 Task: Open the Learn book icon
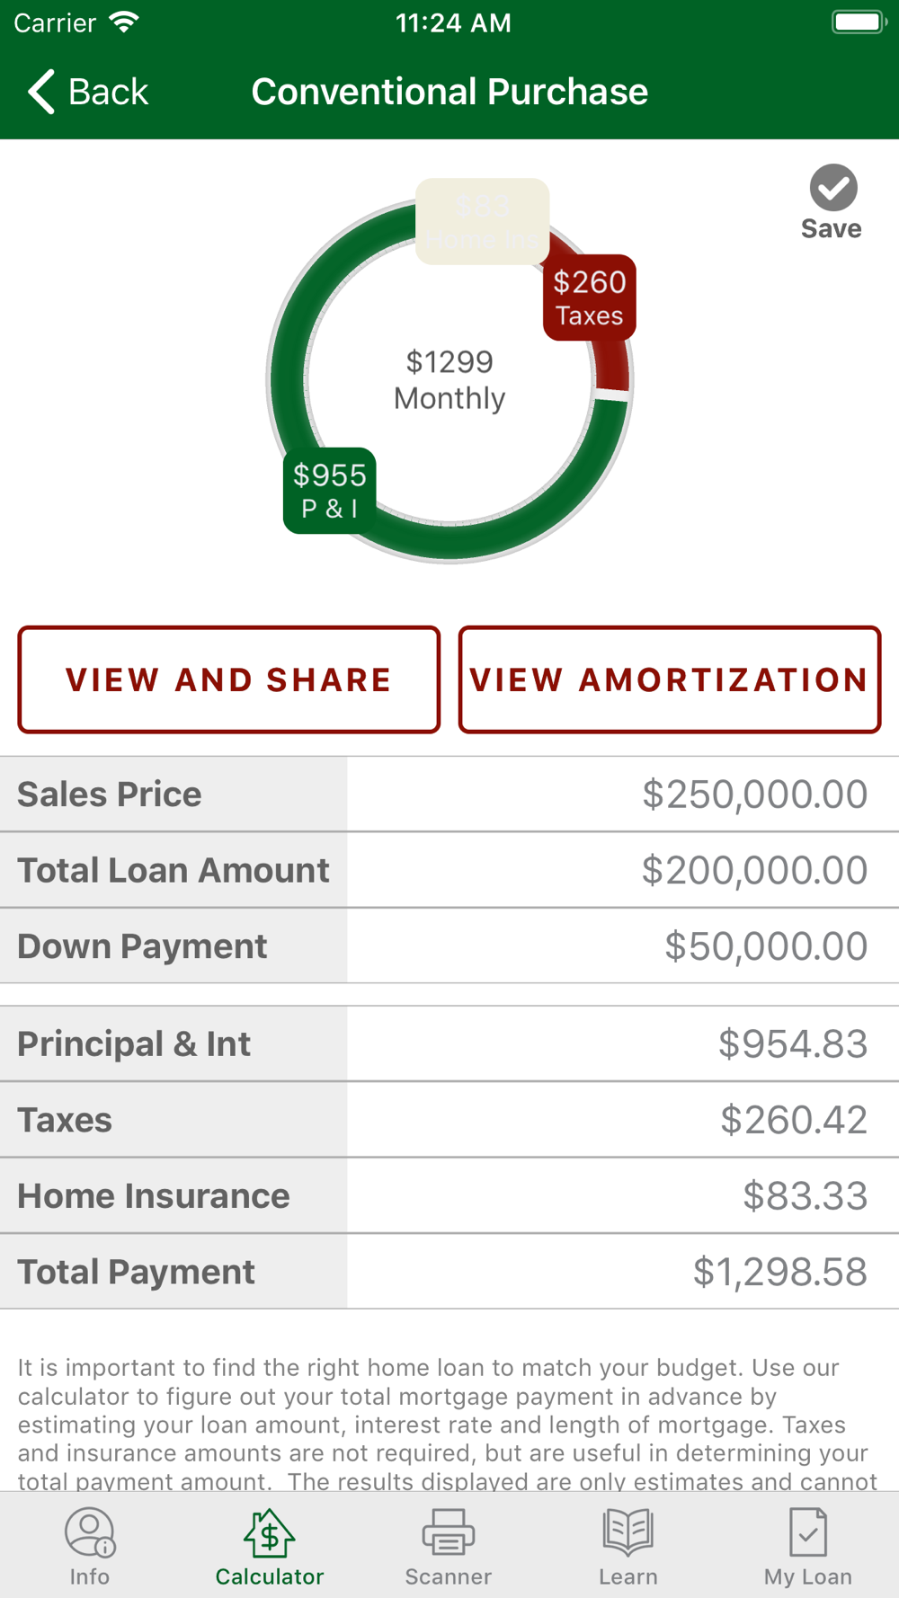click(628, 1532)
